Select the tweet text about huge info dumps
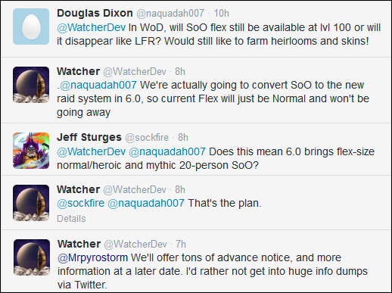 [213, 271]
